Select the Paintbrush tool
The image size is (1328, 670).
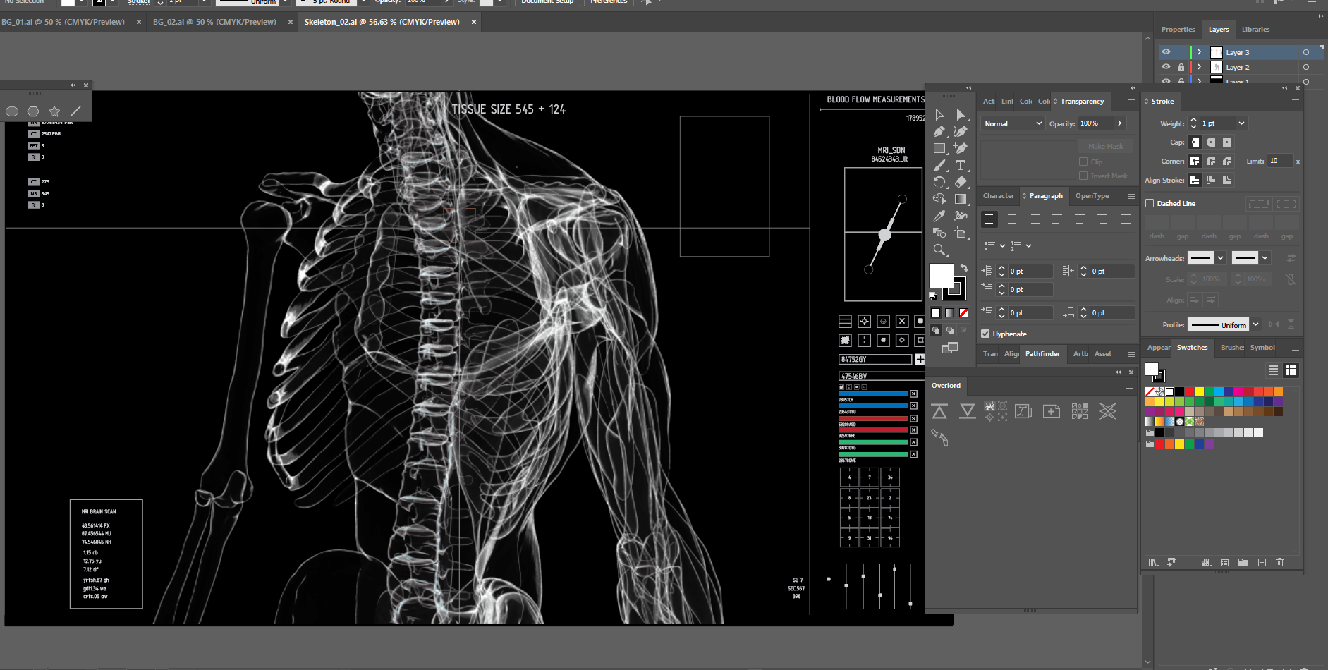(939, 165)
